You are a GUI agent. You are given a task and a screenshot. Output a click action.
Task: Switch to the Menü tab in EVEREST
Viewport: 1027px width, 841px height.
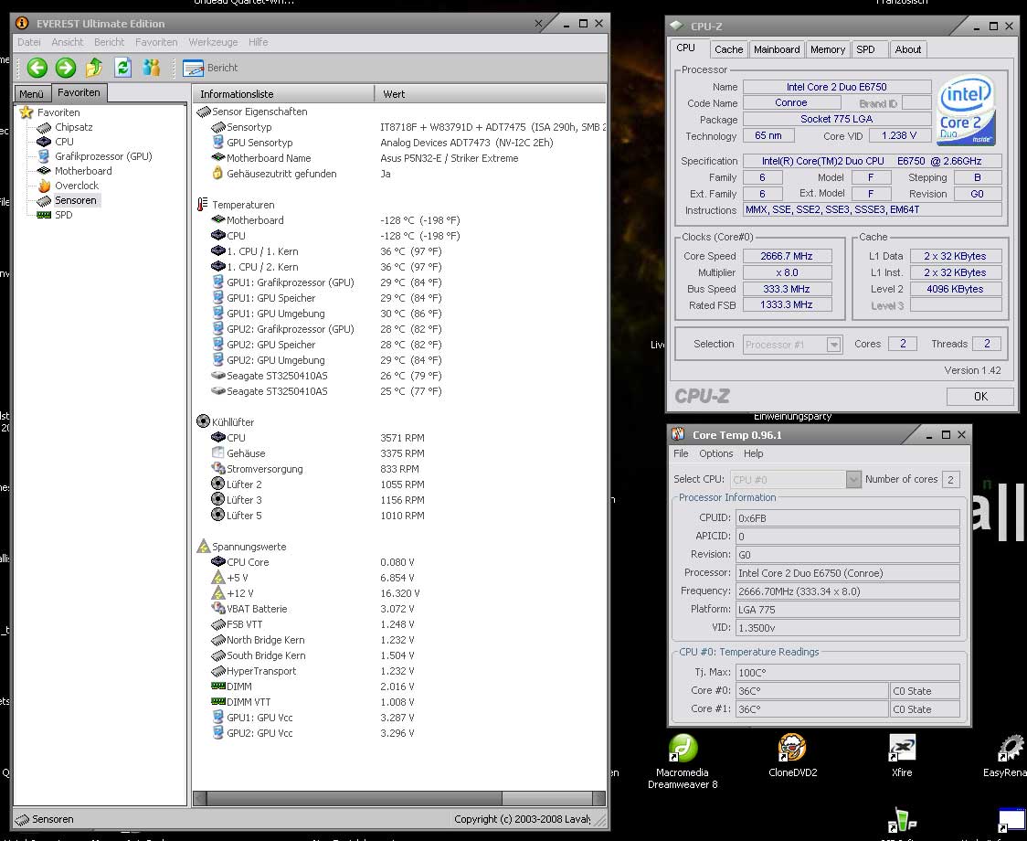(x=31, y=93)
